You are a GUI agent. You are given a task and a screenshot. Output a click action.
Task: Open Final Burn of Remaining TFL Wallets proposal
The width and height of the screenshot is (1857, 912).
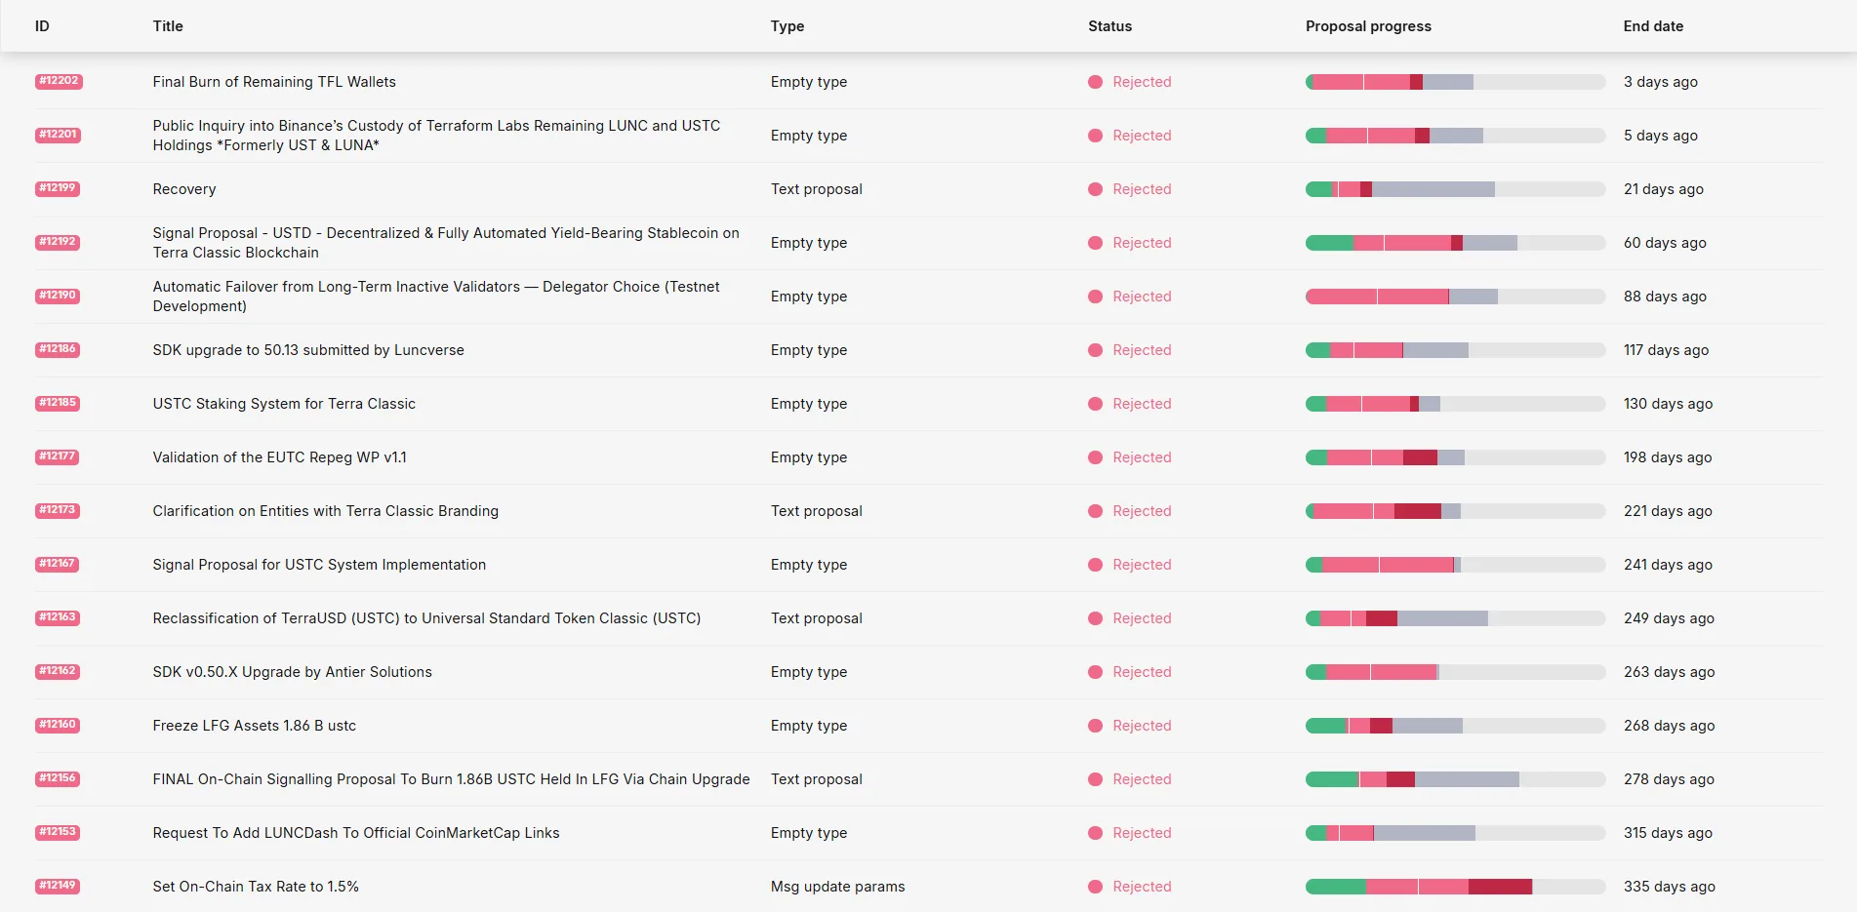274,82
